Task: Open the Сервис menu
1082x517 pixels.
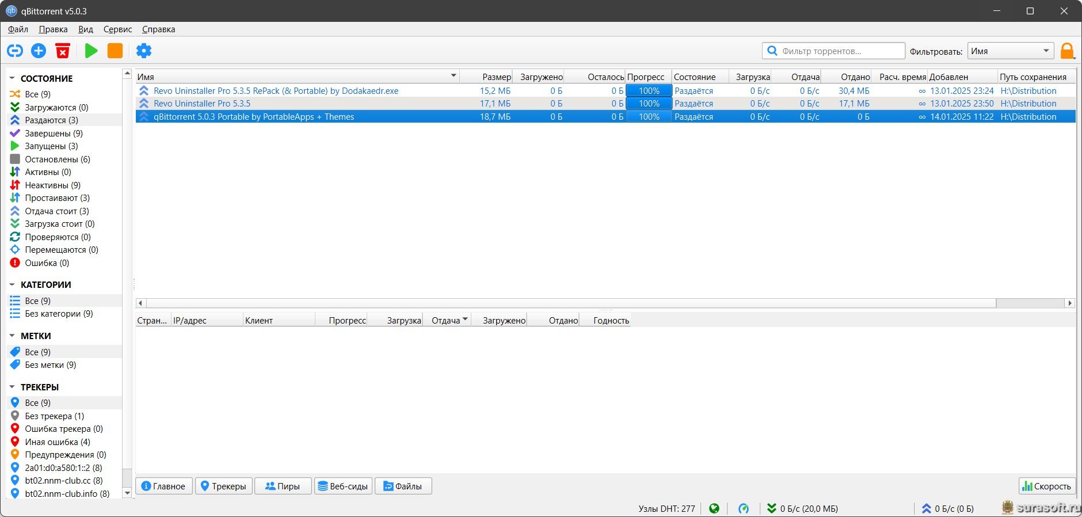Action: [x=117, y=29]
